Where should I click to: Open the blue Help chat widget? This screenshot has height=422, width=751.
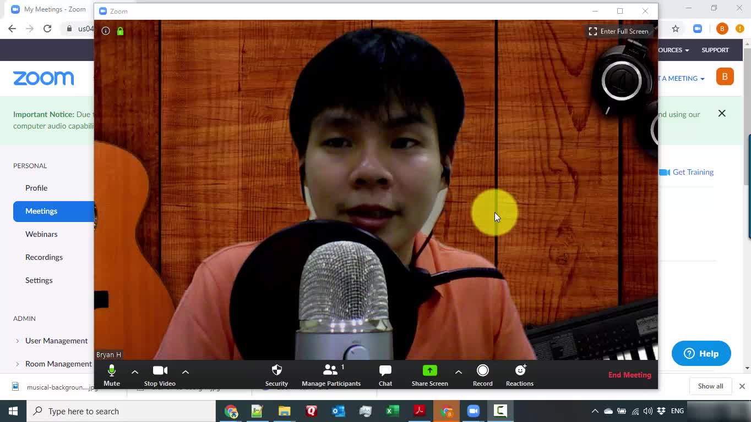click(x=701, y=353)
